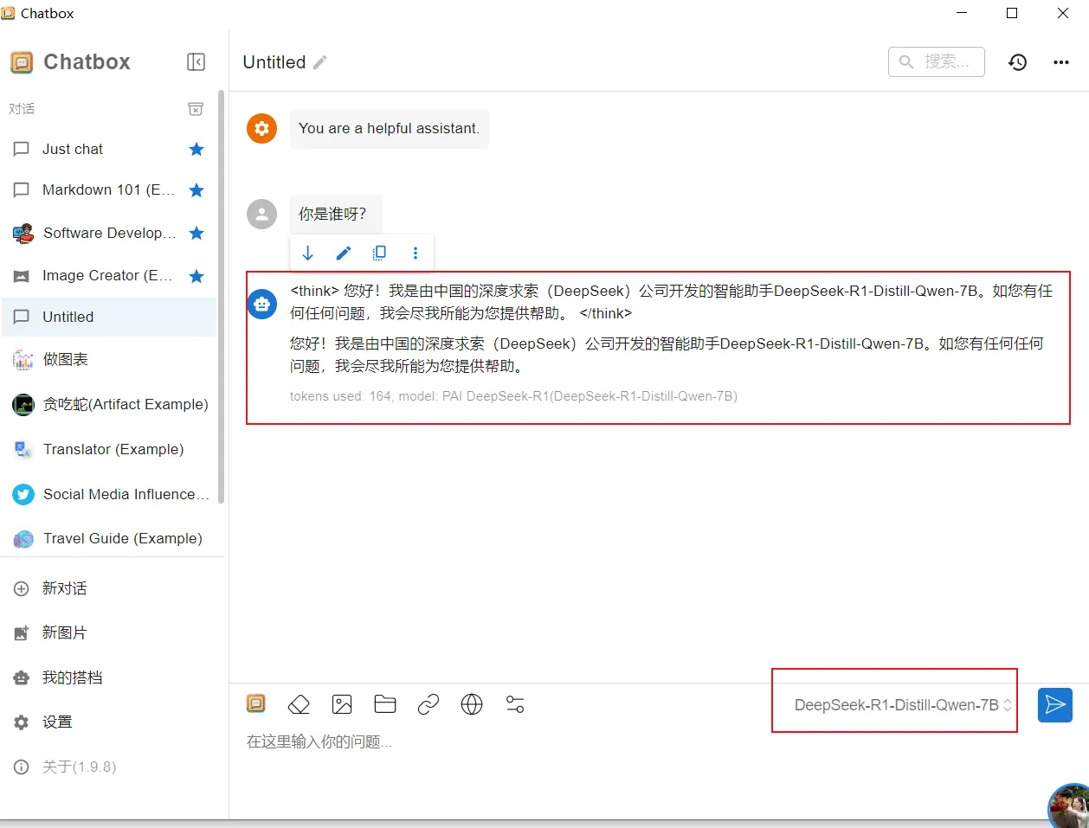Open the Travel Guide (Example) conversation

(x=109, y=538)
